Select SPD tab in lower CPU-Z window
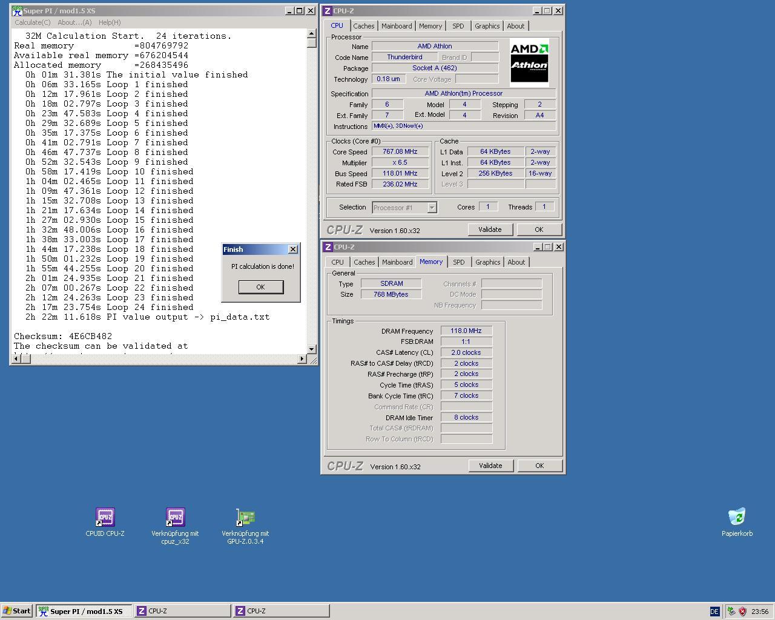The height and width of the screenshot is (620, 775). click(x=459, y=262)
